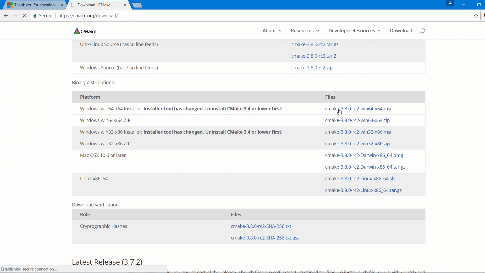Viewport: 485px width, 273px height.
Task: Click 'Role' table header
Action: 85,215
